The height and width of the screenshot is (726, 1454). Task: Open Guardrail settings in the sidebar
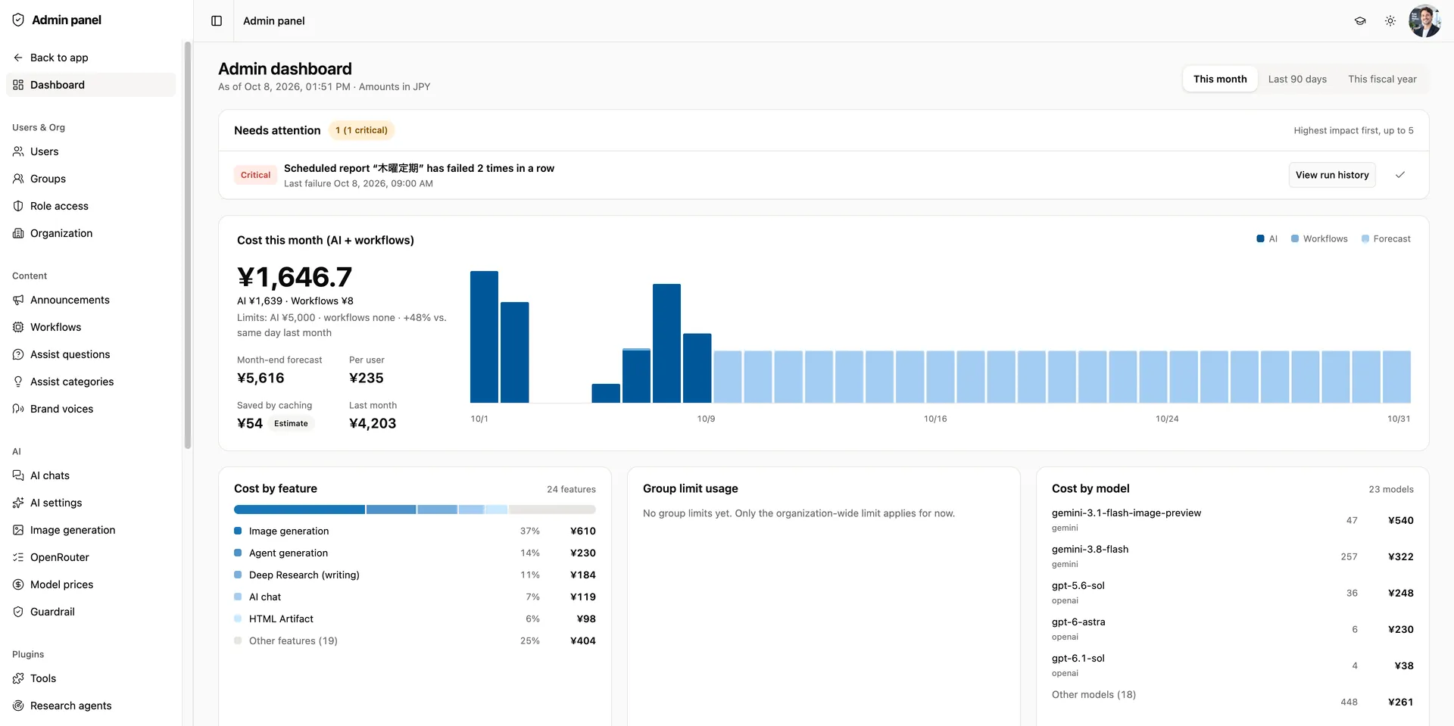pos(91,612)
